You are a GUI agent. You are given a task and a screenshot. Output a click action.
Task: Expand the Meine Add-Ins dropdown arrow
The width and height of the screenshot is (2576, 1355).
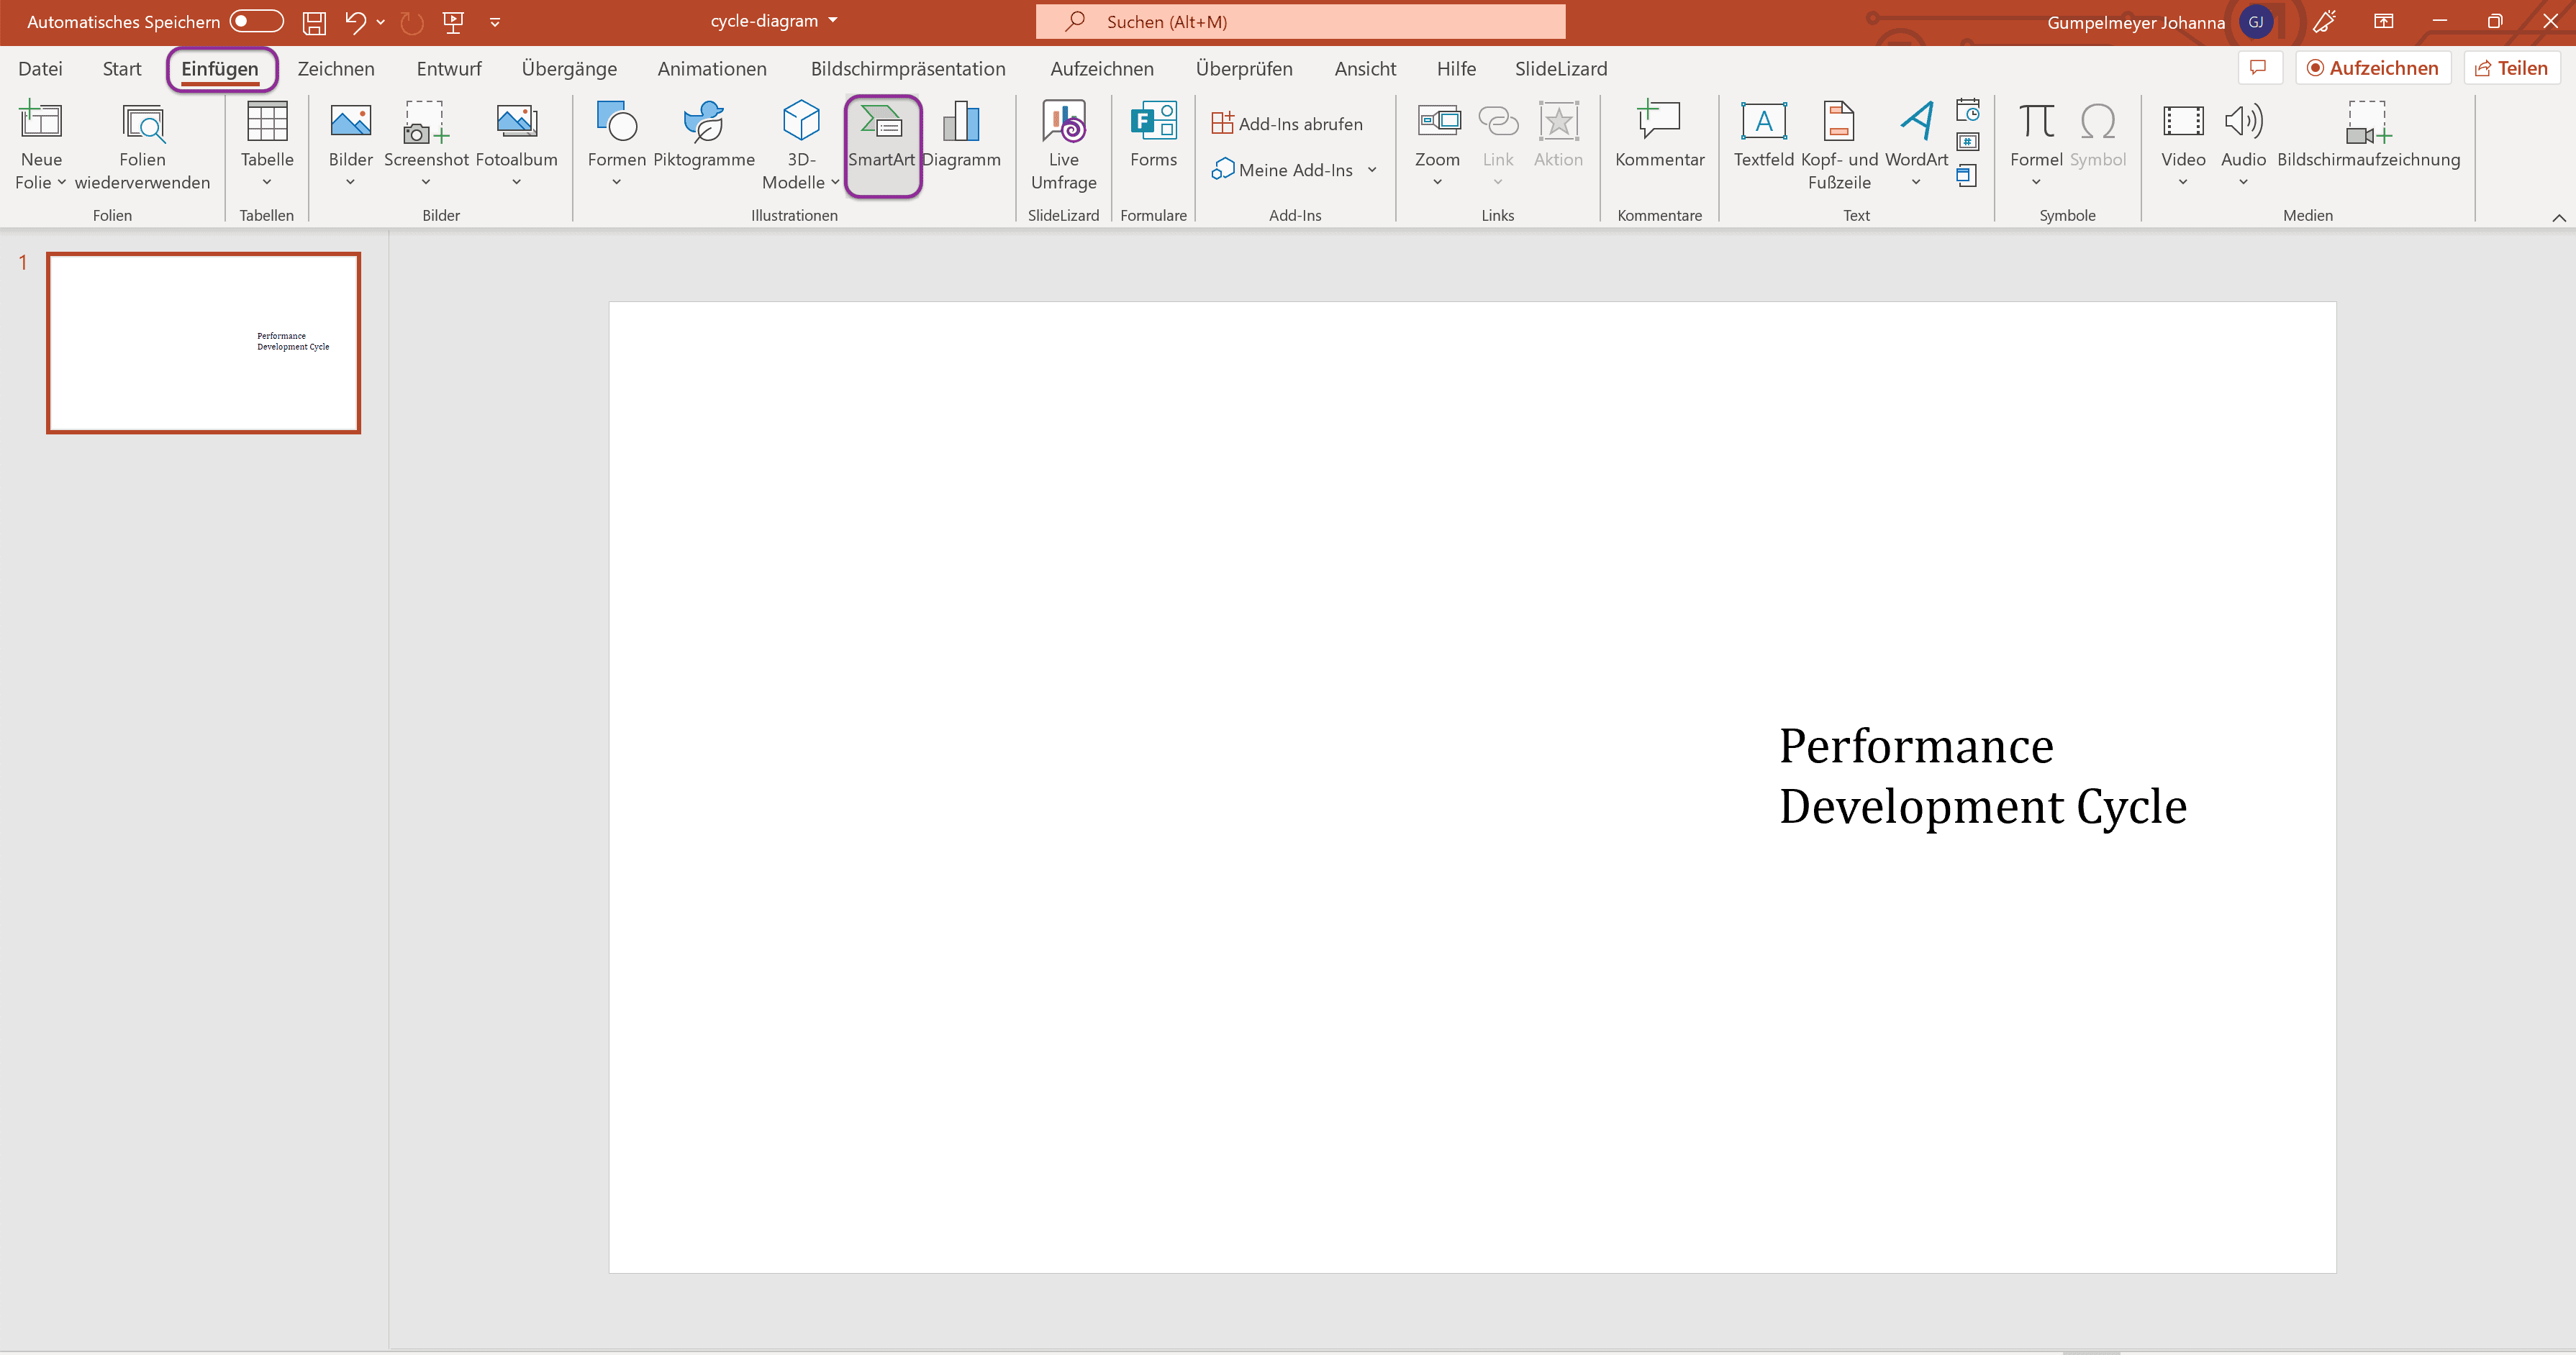[1372, 170]
